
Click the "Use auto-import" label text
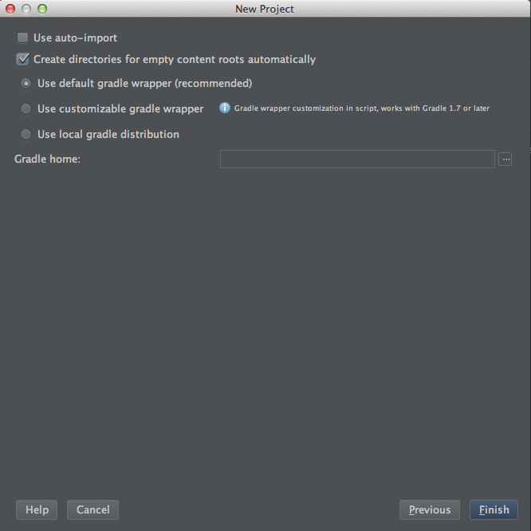tap(75, 37)
